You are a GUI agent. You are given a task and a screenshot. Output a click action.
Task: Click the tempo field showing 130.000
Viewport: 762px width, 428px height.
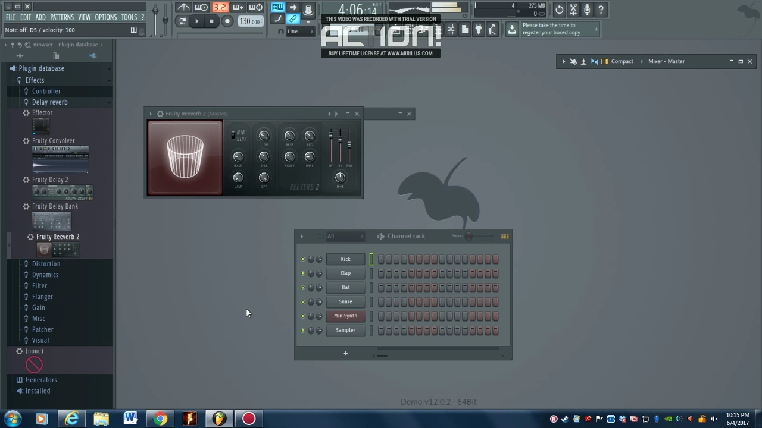pos(249,21)
